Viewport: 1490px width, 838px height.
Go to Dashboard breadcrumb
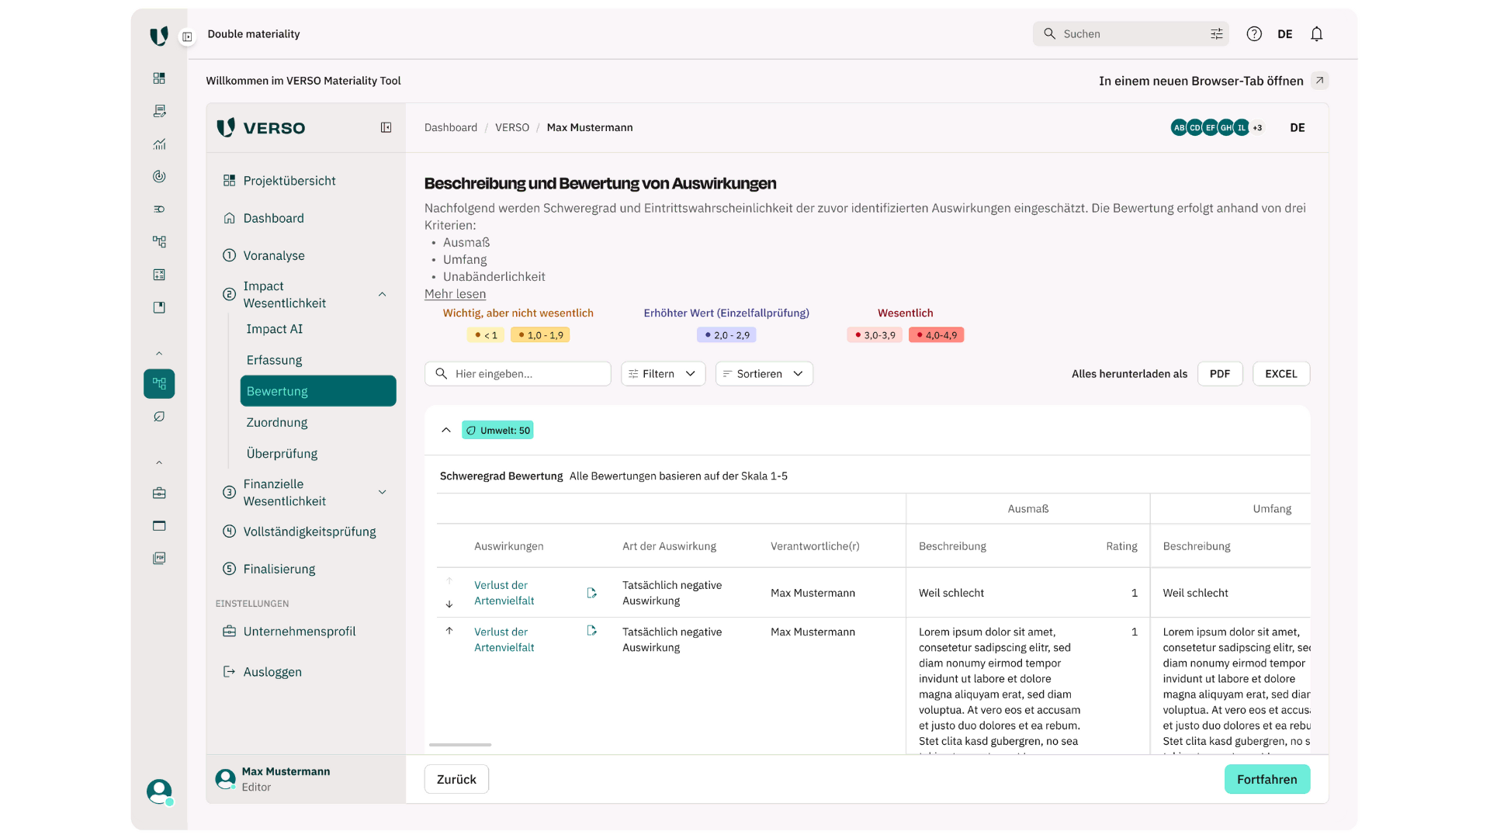(x=450, y=127)
